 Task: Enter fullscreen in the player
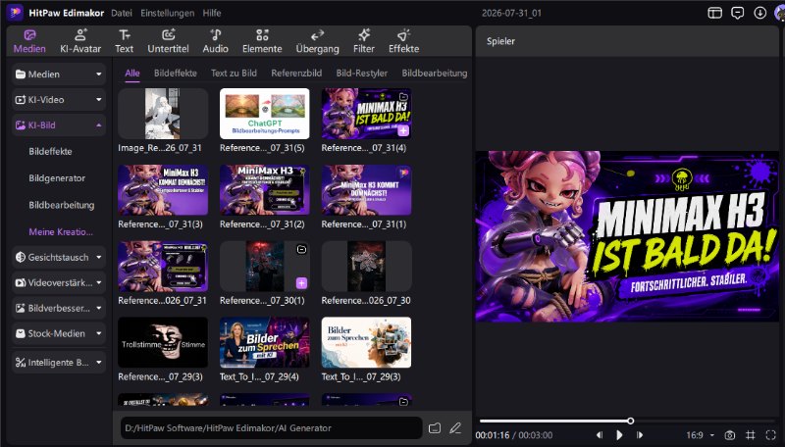771,435
